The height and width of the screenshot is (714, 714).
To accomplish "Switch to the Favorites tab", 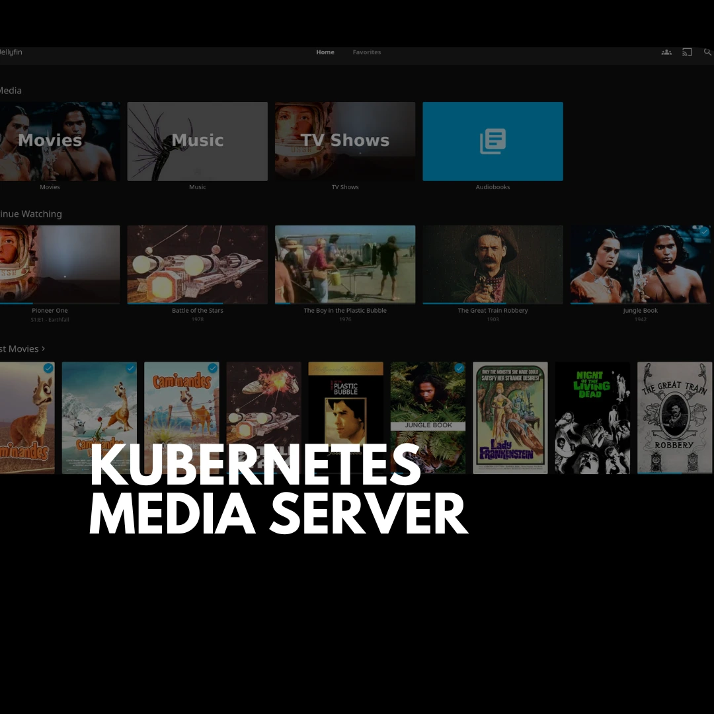I will pyautogui.click(x=366, y=52).
